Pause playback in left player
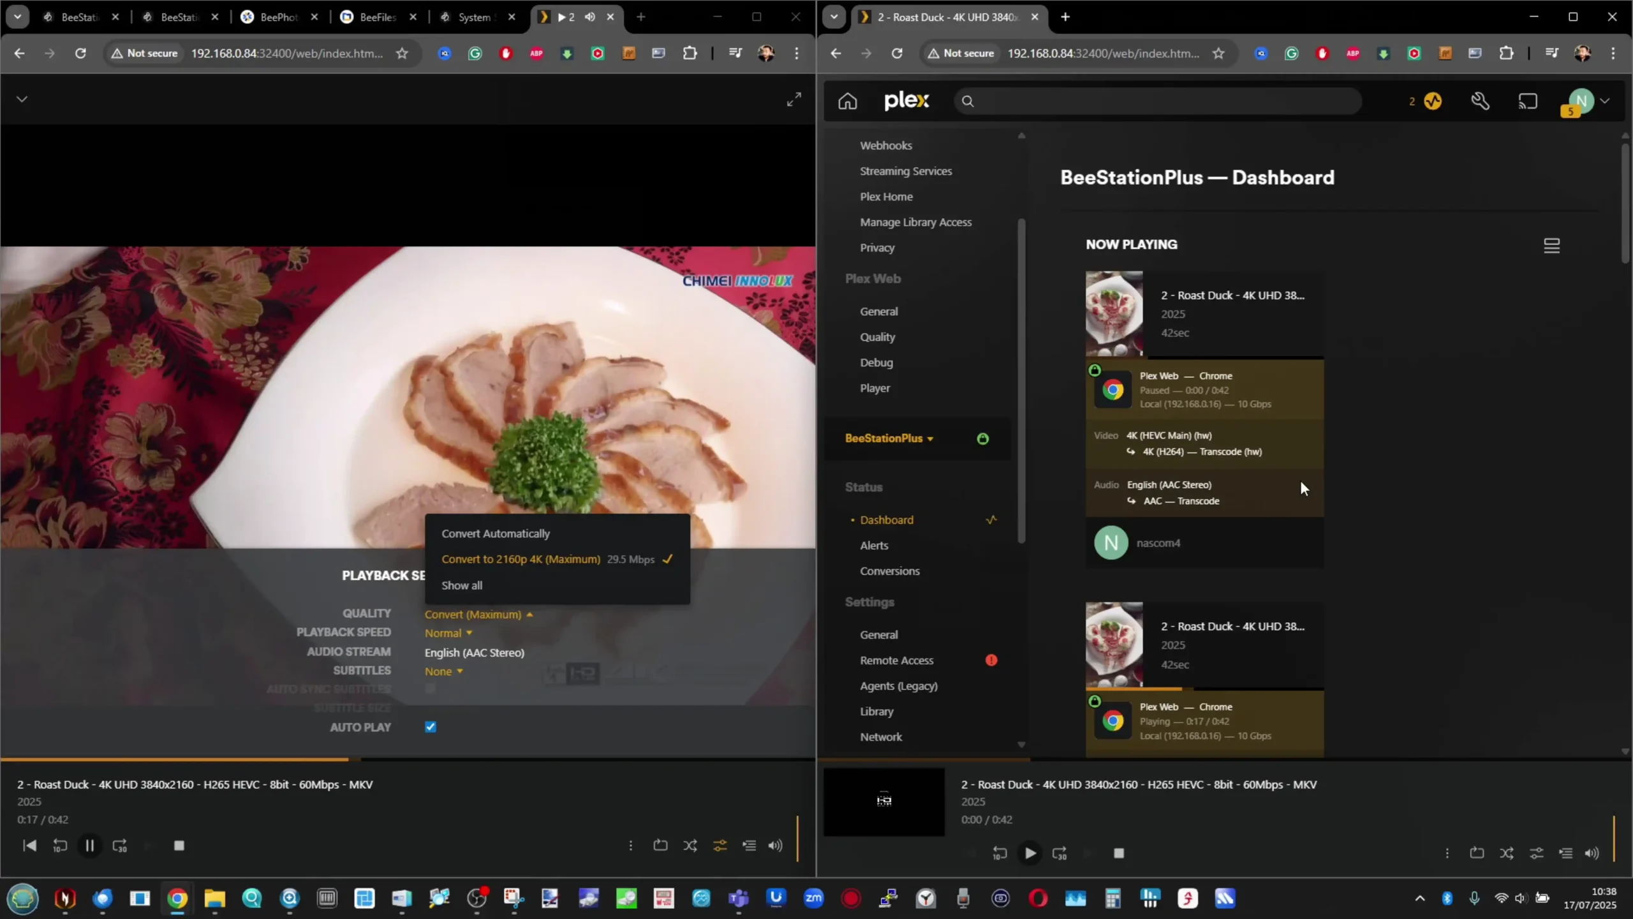The image size is (1633, 919). pos(89,846)
